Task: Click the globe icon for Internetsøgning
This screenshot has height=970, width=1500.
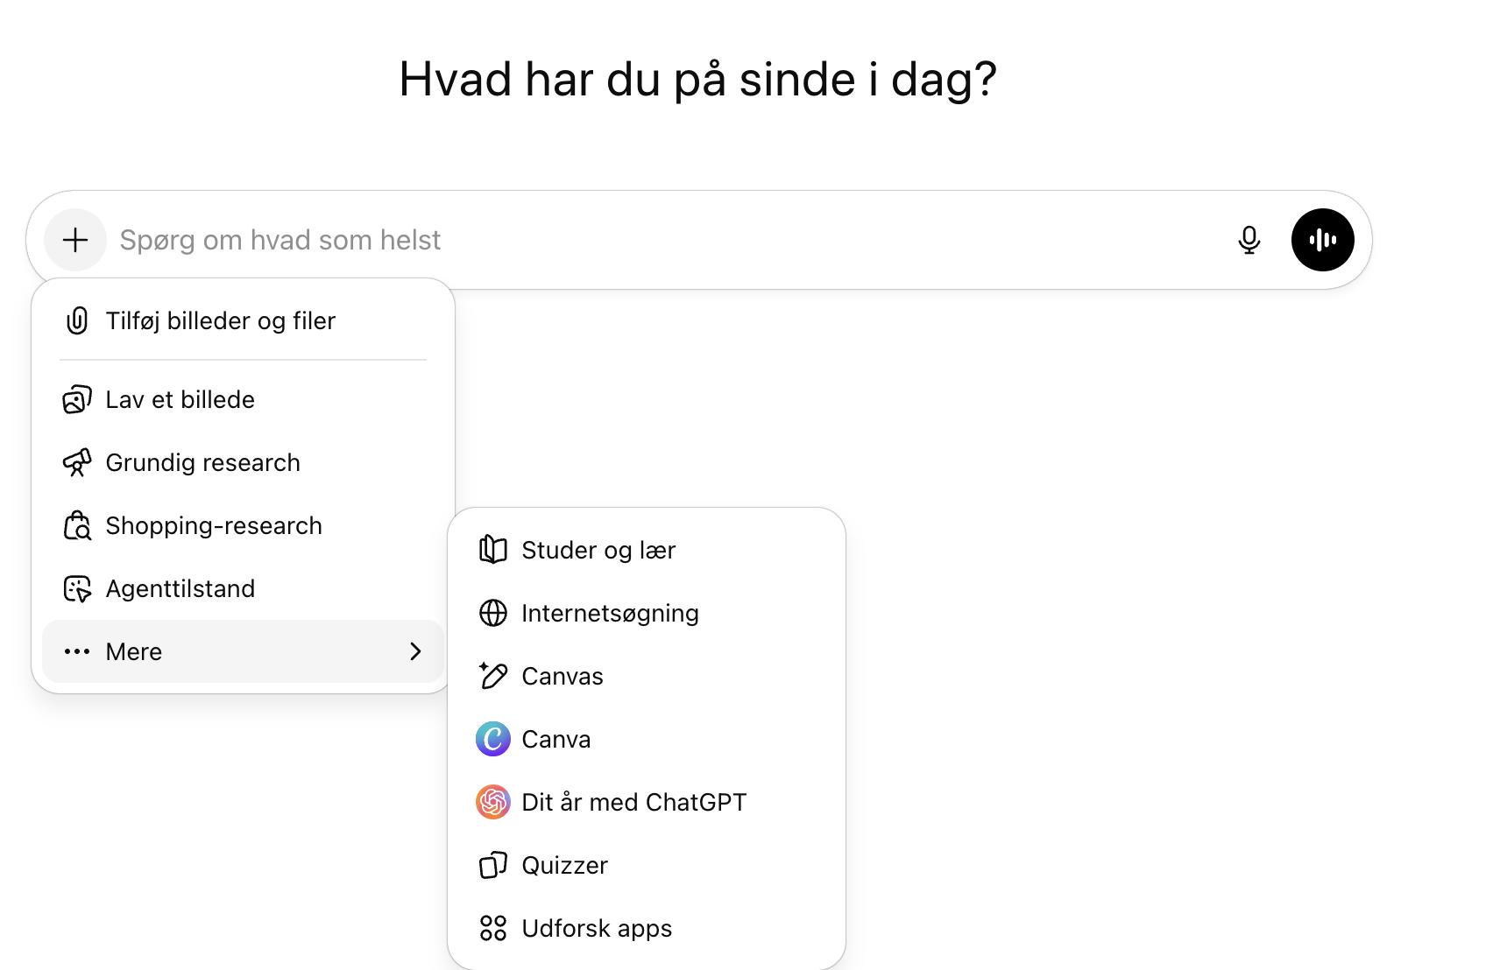Action: tap(493, 614)
